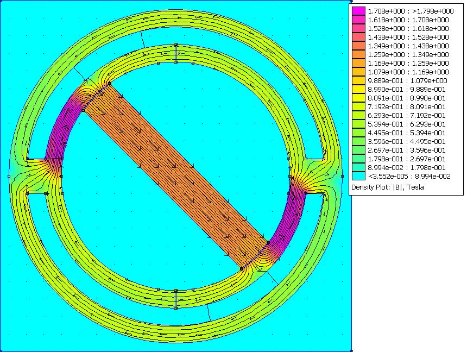The width and height of the screenshot is (467, 352).
Task: Click the 5.394e-001 : 6.293e-001 legend text
Action: pyautogui.click(x=408, y=124)
